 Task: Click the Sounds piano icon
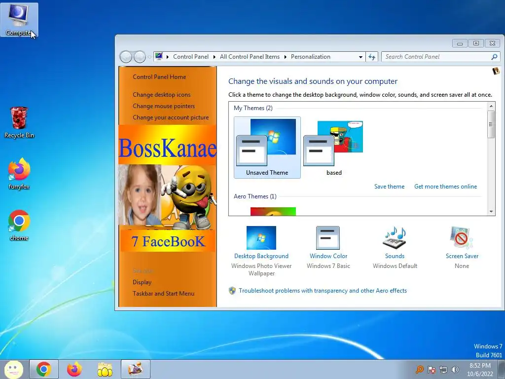pyautogui.click(x=395, y=238)
